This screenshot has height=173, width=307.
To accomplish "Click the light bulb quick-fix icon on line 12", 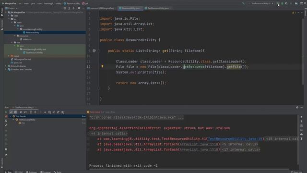I will pyautogui.click(x=102, y=66).
